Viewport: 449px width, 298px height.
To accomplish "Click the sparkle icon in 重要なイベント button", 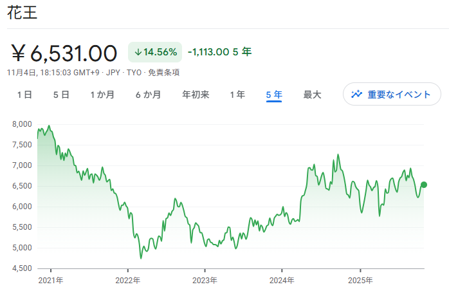I will pos(356,95).
